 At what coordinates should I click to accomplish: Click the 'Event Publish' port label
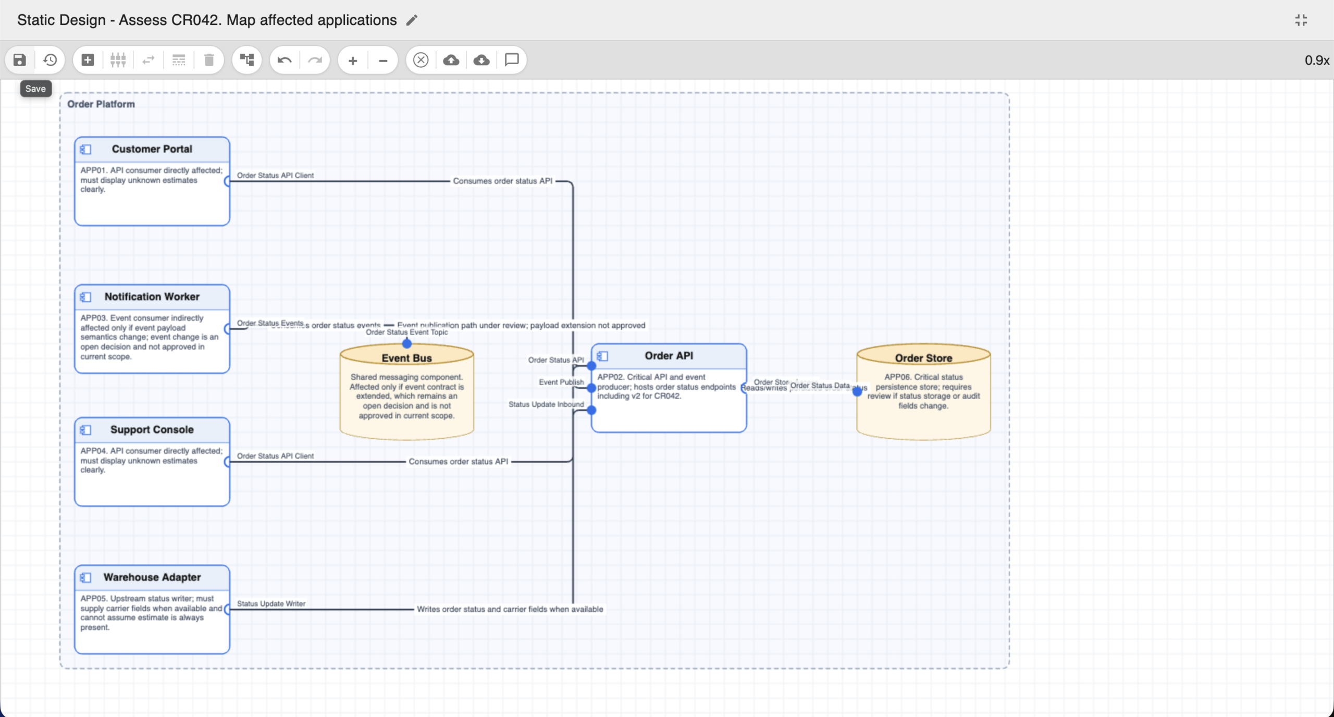561,382
